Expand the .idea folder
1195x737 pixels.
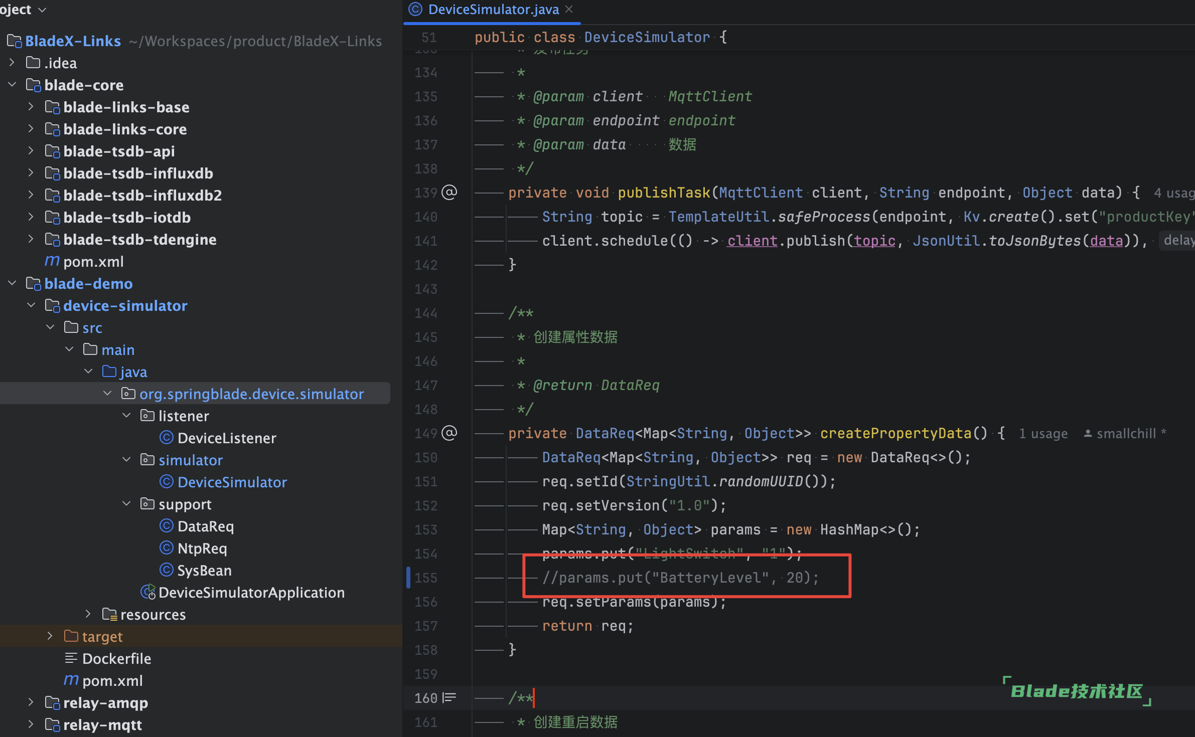[12, 63]
